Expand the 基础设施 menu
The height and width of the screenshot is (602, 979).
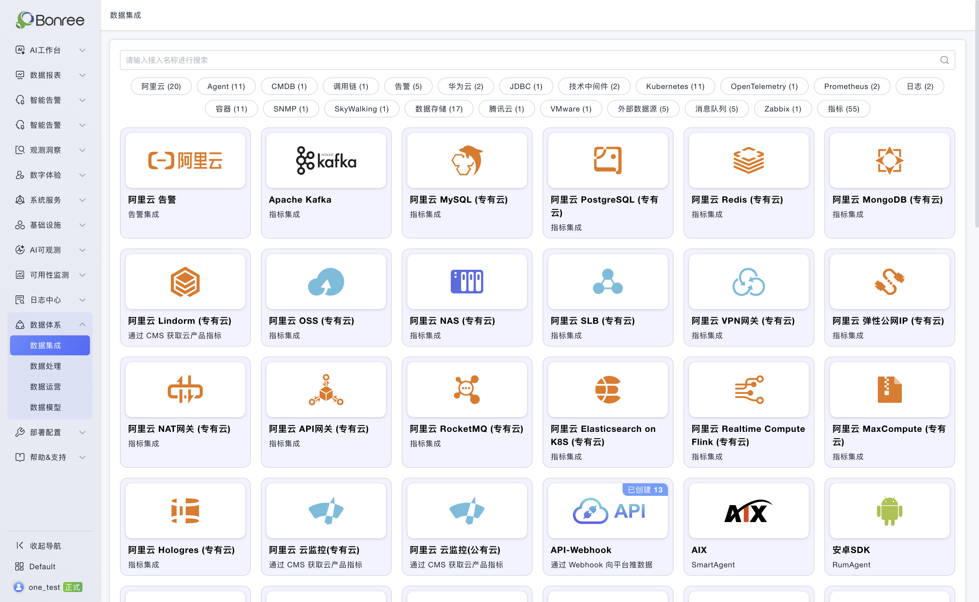50,225
